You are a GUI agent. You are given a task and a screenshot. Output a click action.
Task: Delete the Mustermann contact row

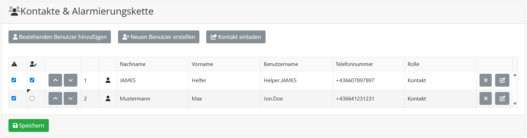coord(485,99)
